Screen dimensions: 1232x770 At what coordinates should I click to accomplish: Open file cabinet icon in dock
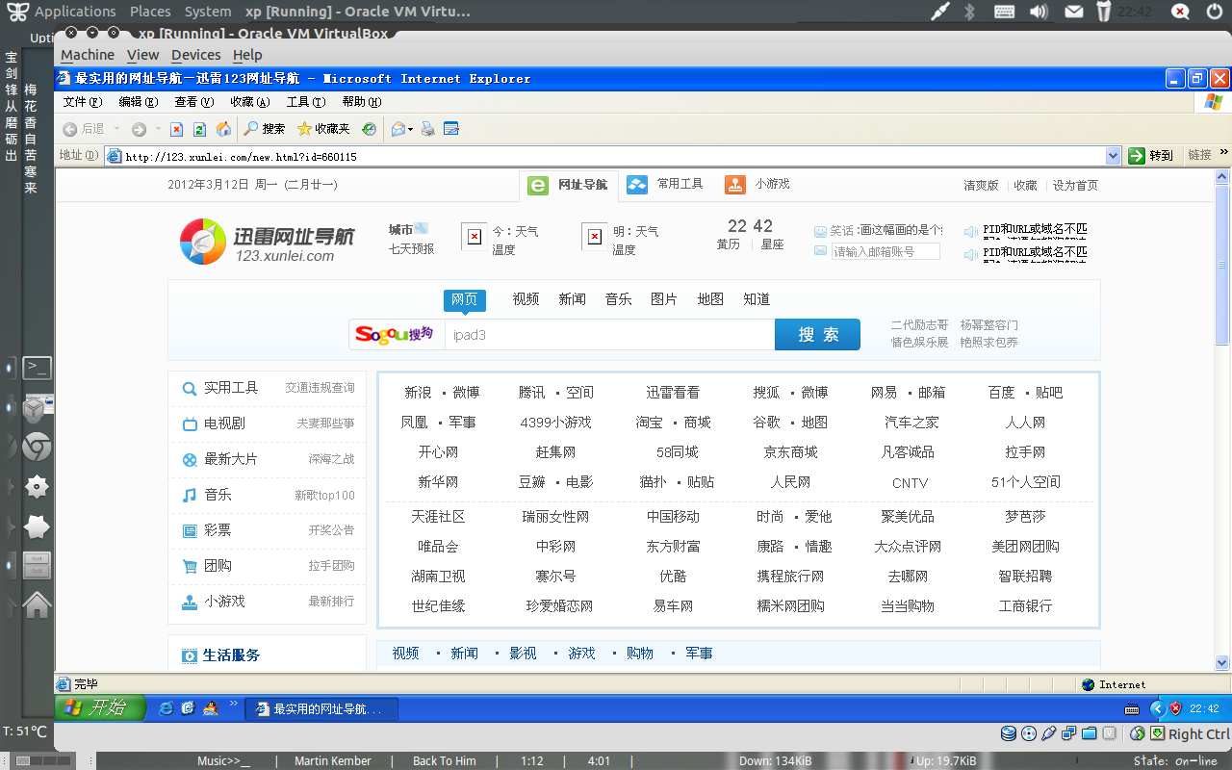[37, 565]
